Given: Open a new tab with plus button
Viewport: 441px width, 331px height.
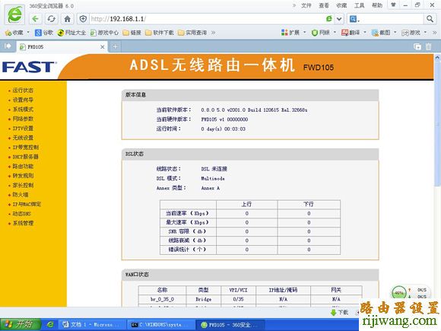Looking at the screenshot, I should point(115,46).
